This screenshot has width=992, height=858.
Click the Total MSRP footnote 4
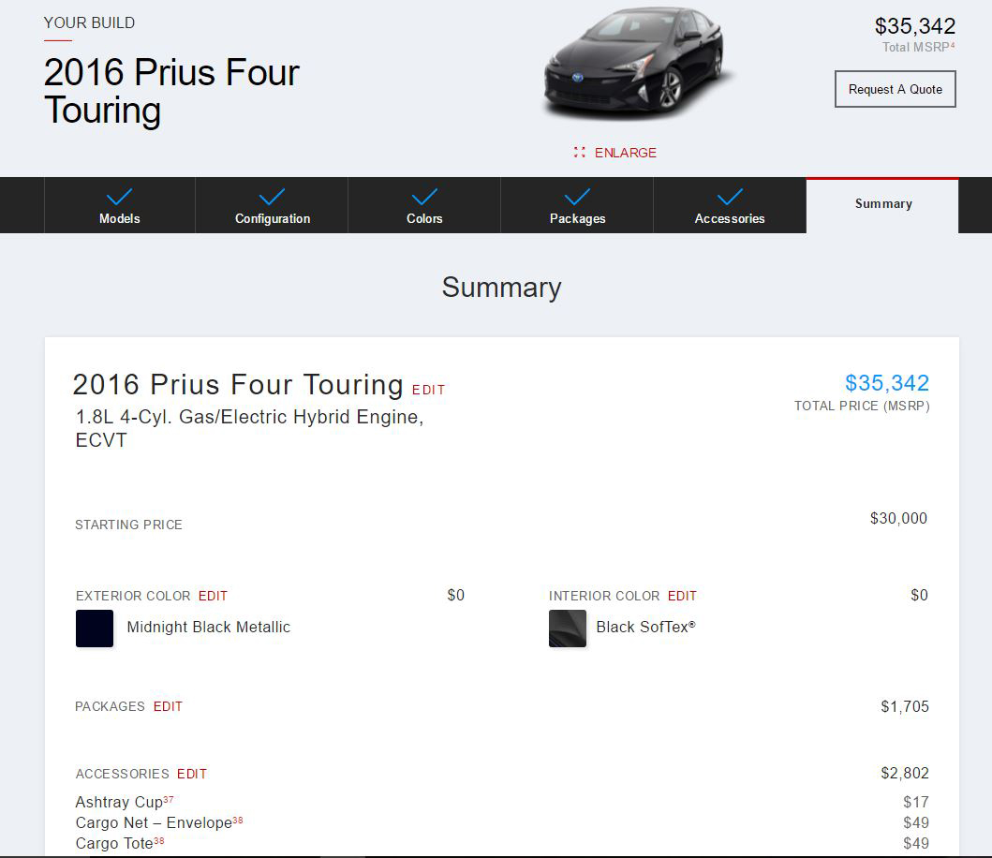click(953, 45)
